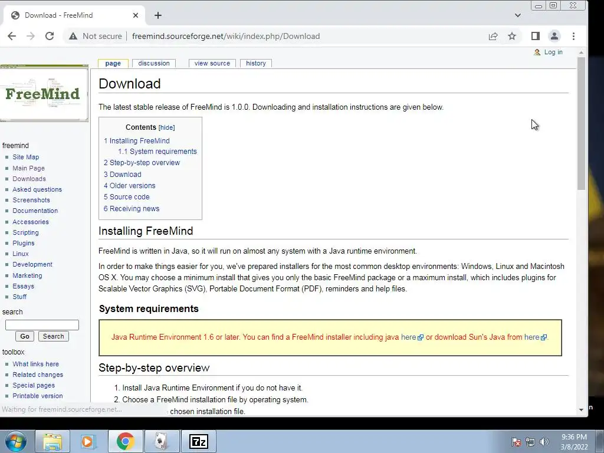
Task: Open the Stuff sidebar link
Action: (19, 297)
